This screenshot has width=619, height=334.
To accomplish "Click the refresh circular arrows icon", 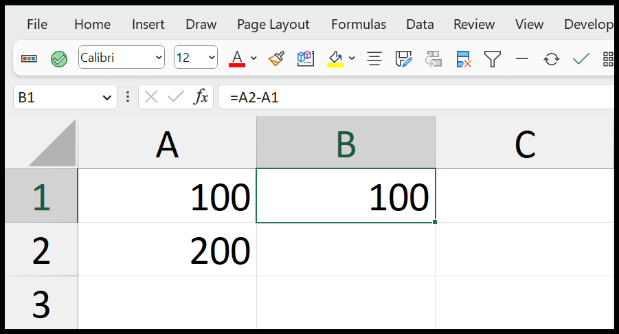I will (552, 59).
